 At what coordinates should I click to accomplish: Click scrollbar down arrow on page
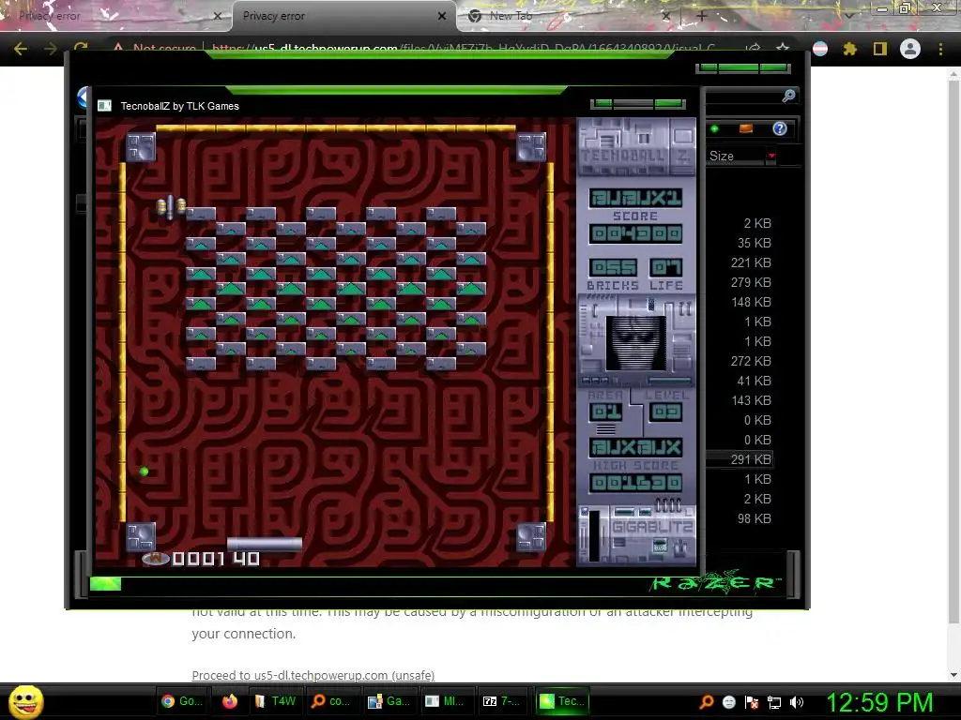tap(953, 675)
